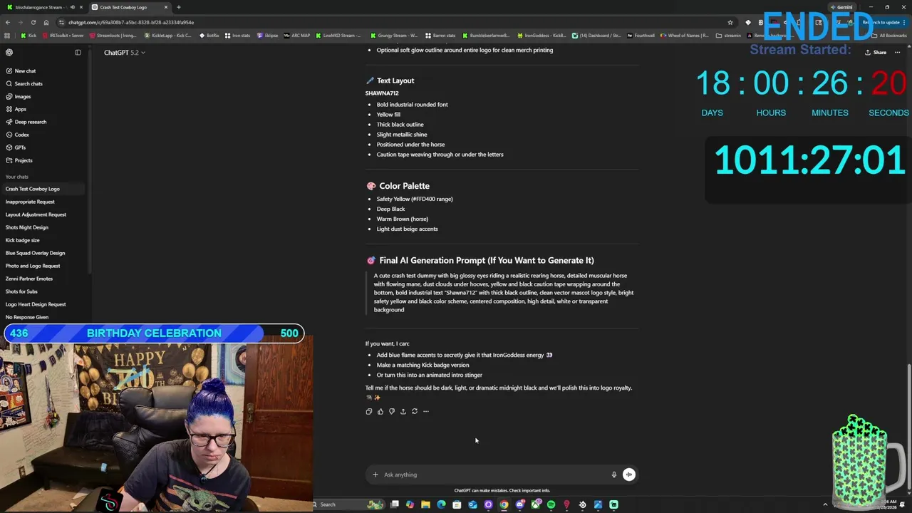The width and height of the screenshot is (912, 513).
Task: Go back in browser history
Action: pos(7,22)
